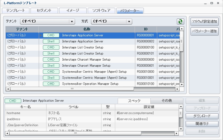The width and height of the screenshot is (223, 140).
Task: Switch to the セグメント tab
Action: (44, 10)
